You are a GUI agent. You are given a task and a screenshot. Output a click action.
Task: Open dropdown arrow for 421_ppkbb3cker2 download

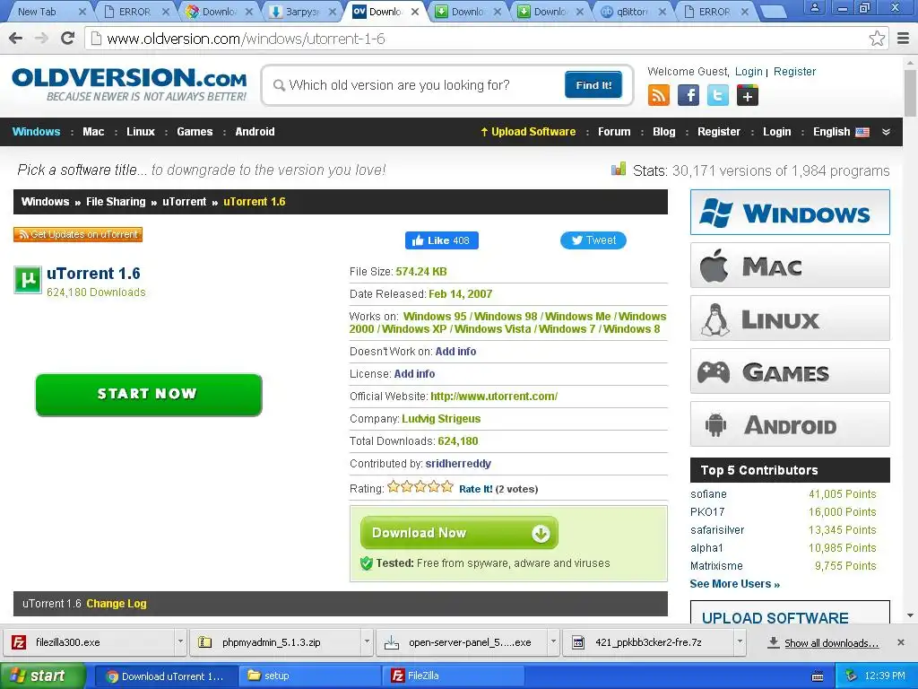click(x=740, y=642)
